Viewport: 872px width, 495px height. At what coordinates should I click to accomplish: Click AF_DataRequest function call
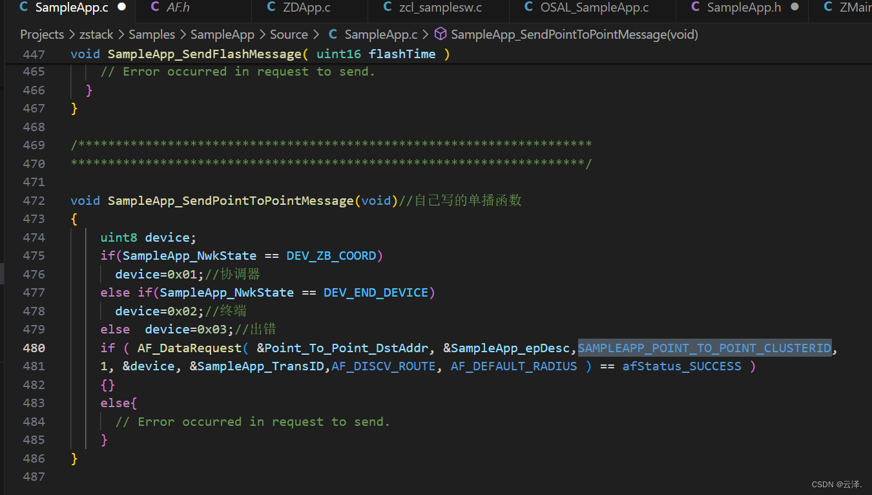point(189,348)
